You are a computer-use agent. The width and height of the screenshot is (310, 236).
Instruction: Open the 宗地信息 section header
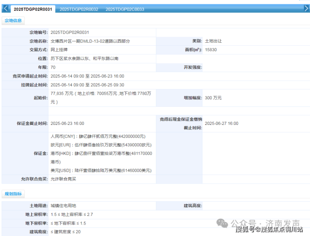point(13,21)
